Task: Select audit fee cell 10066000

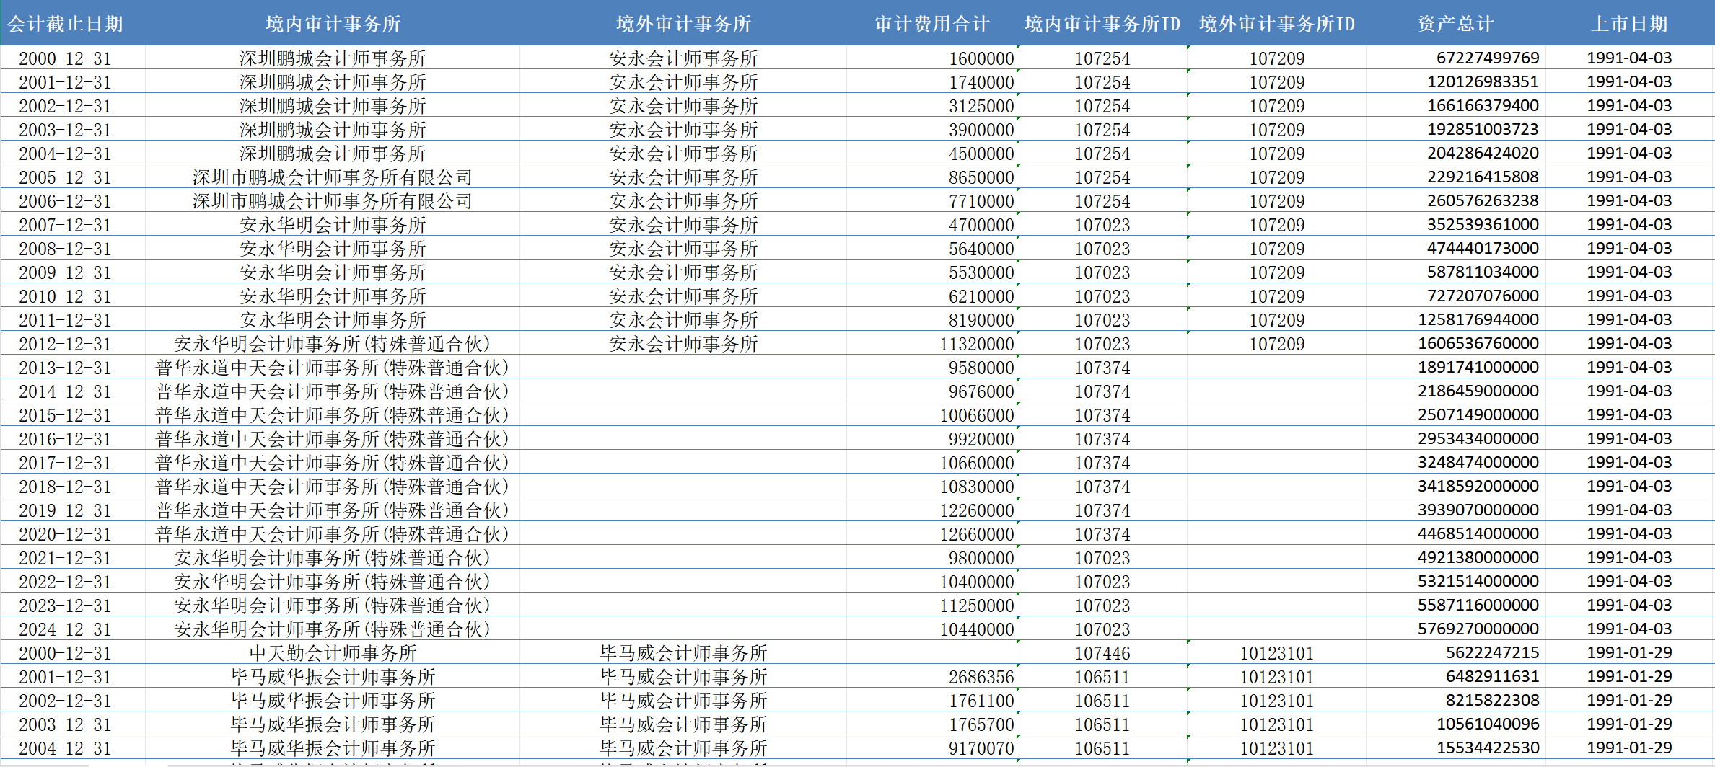Action: click(x=931, y=415)
